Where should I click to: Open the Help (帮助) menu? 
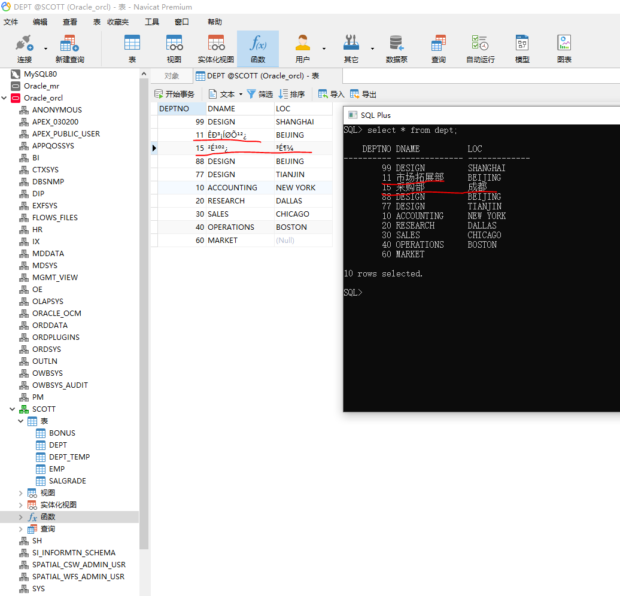coord(215,22)
